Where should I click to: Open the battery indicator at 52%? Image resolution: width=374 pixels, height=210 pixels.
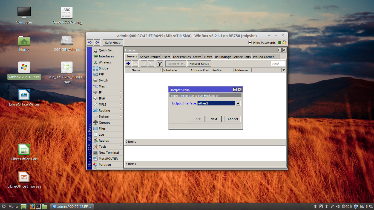(347, 206)
